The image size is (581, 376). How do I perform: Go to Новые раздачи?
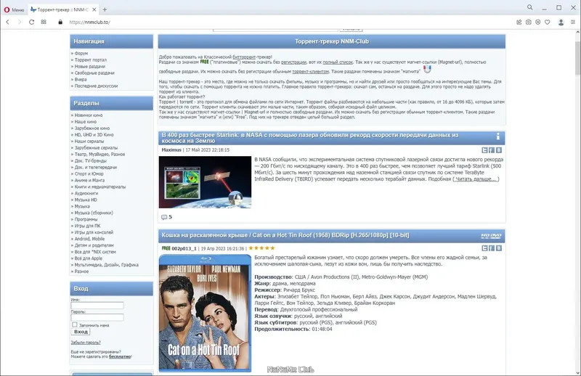89,66
